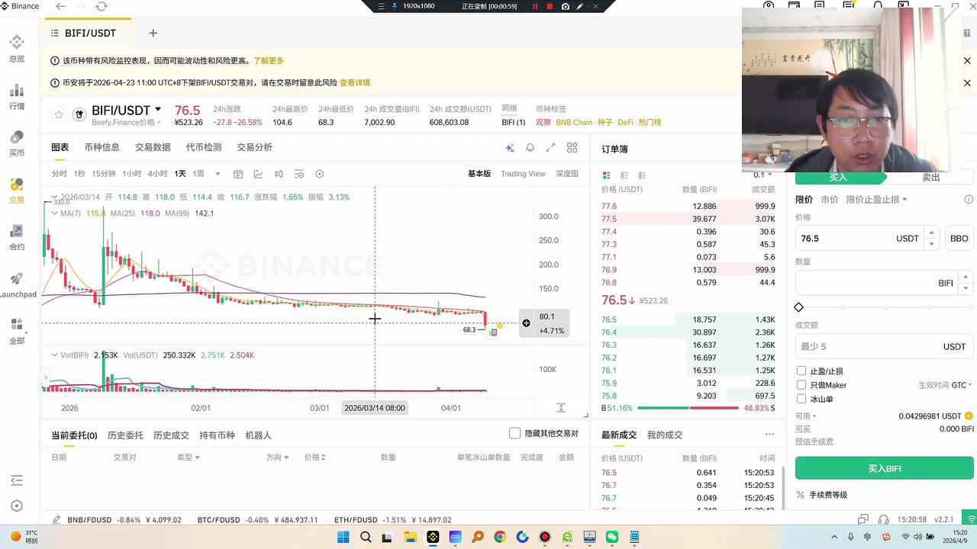This screenshot has width=977, height=549.
Task: Expand more time intervals dropdown after 1周
Action: point(218,174)
